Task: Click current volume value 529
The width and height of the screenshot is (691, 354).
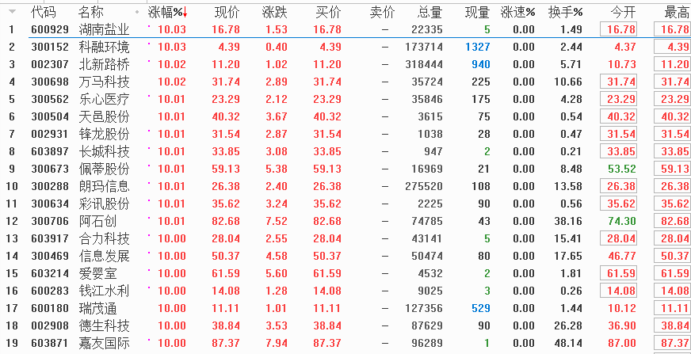Action: point(480,308)
